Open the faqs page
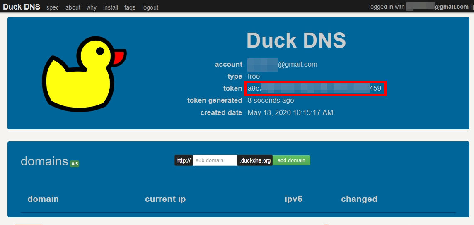Screen dimensions: 474x225 coord(130,7)
